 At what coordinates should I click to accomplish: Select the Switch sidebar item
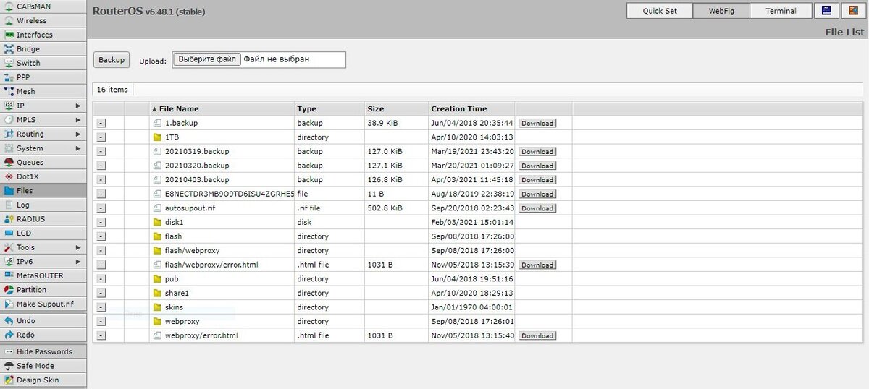[43, 63]
